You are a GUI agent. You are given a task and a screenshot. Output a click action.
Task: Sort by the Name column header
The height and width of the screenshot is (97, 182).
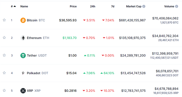[x=24, y=6]
